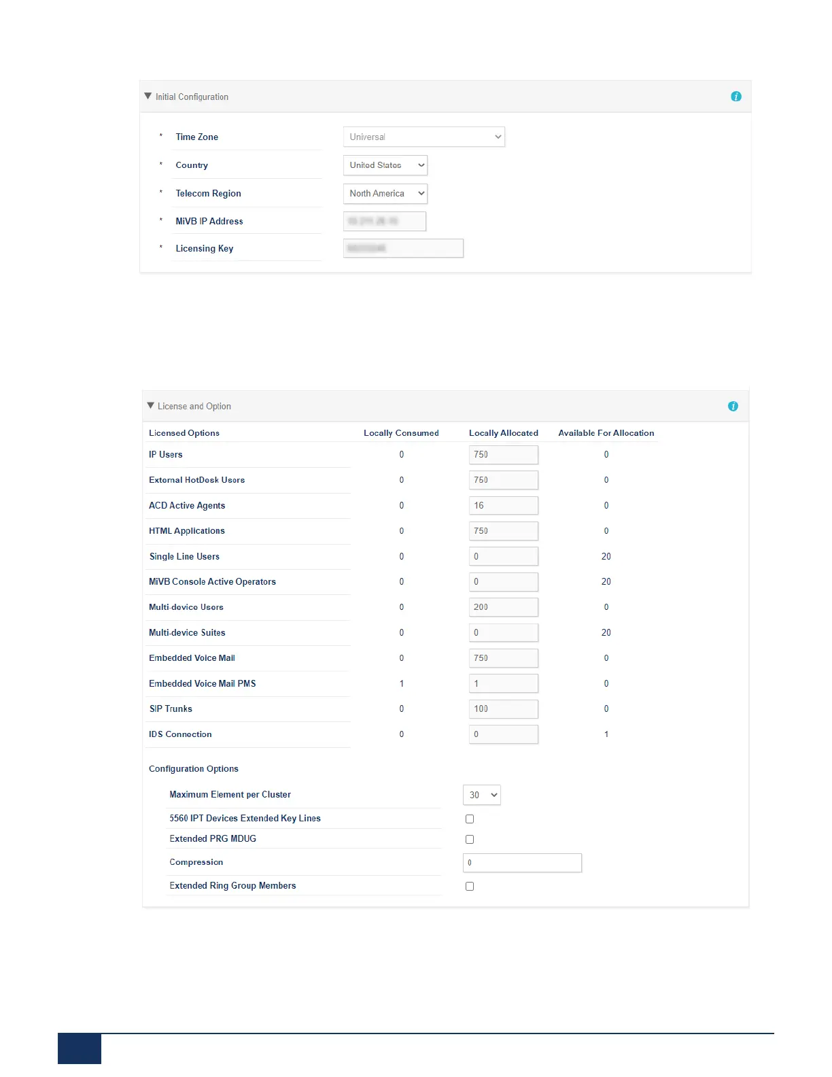Click the IP Users allocation field
Screen dimensions: 832x1077
[504, 454]
